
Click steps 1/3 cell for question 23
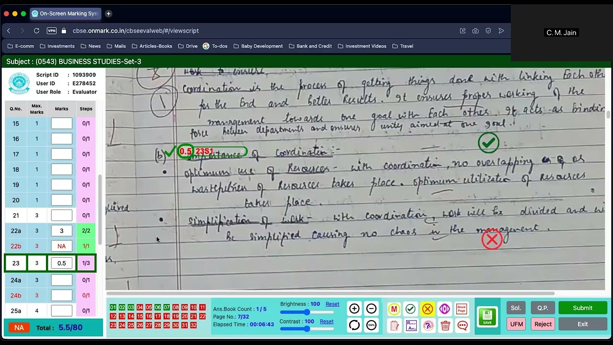pyautogui.click(x=86, y=263)
